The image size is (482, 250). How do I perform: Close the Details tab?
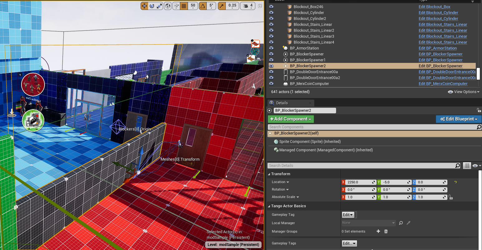pyautogui.click(x=310, y=103)
